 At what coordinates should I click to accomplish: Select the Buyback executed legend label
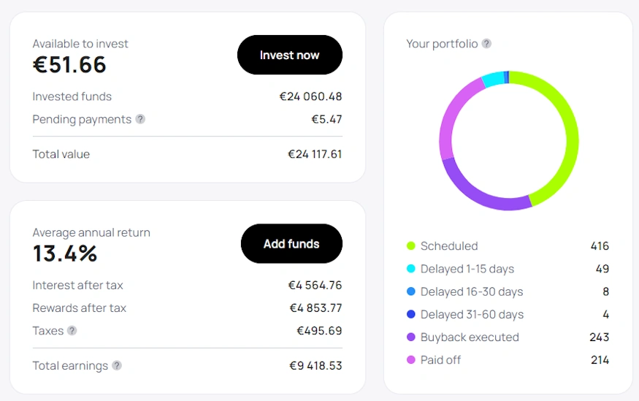click(x=470, y=337)
